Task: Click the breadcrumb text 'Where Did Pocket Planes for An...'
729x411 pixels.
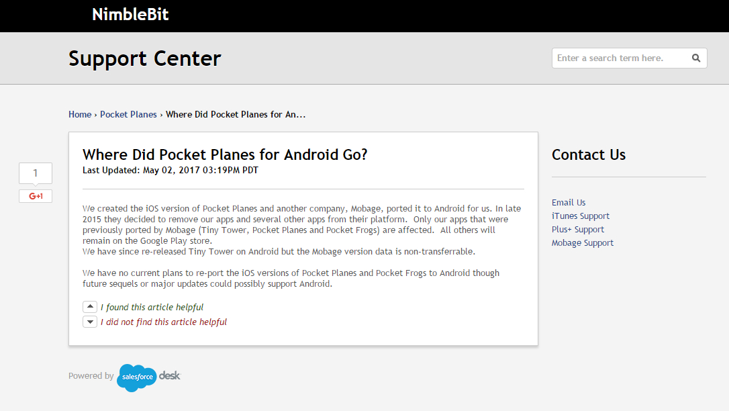Action: [236, 114]
